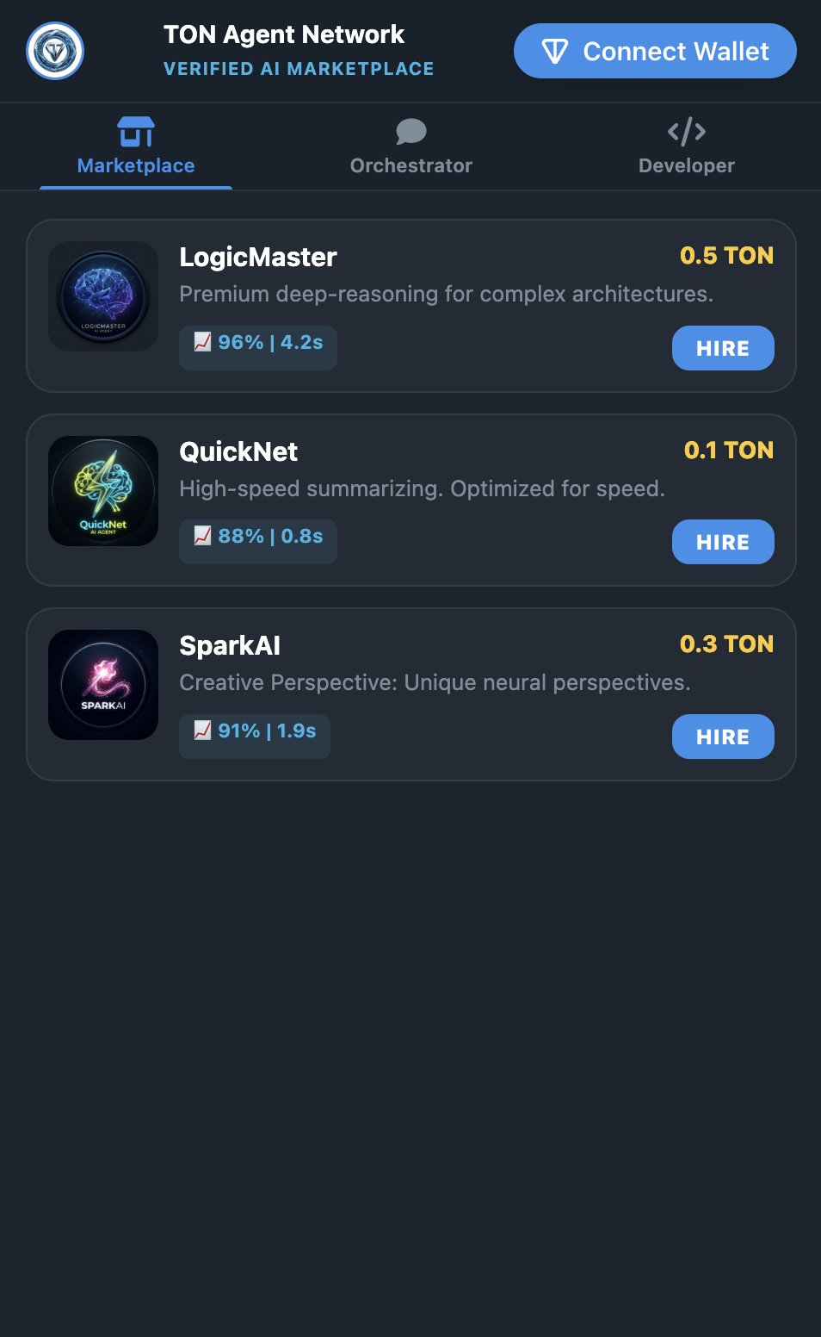Click the LogicMaster 0.5 TON price

pos(726,256)
